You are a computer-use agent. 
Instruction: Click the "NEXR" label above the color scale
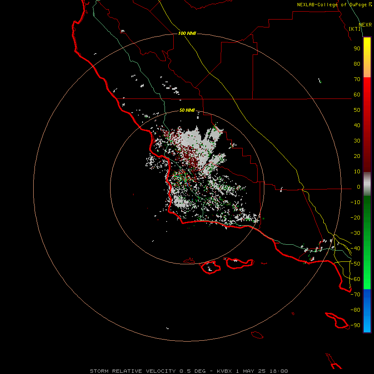click(x=365, y=25)
